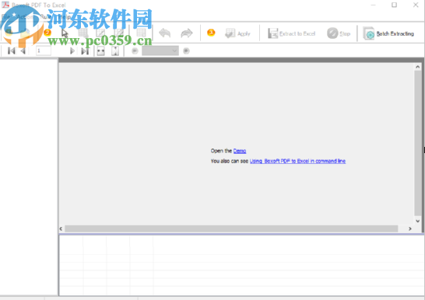Click the vertical scrollbar down arrow
The height and width of the screenshot is (300, 425).
coord(418,221)
